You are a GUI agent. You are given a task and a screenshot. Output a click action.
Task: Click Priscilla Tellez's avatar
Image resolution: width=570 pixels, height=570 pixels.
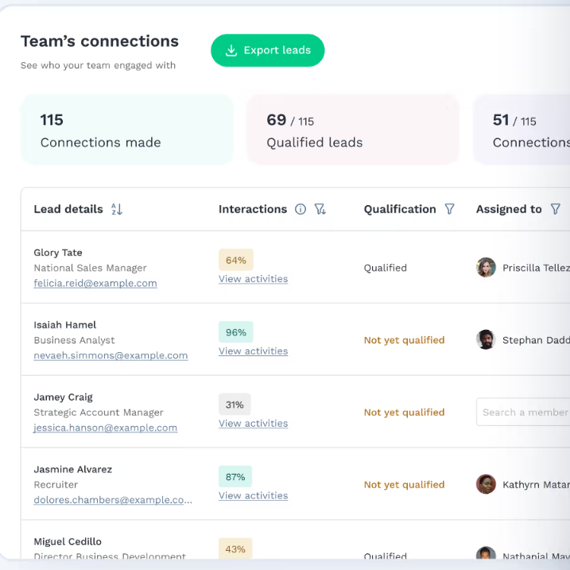486,268
